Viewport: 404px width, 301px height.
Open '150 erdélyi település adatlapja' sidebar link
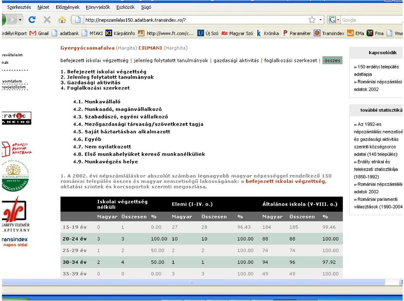coord(376,71)
